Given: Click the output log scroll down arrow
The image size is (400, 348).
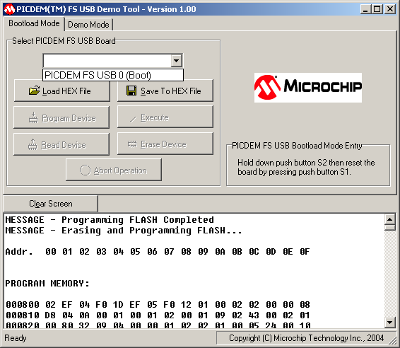Looking at the screenshot, I should (390, 323).
